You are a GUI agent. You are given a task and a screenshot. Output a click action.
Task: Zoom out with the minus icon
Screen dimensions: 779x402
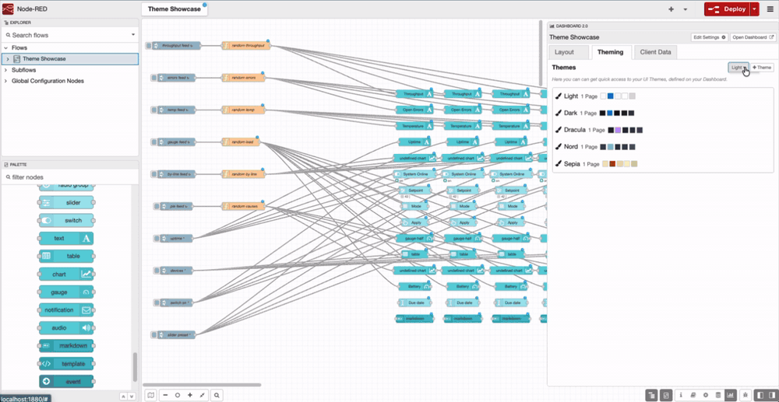click(165, 395)
